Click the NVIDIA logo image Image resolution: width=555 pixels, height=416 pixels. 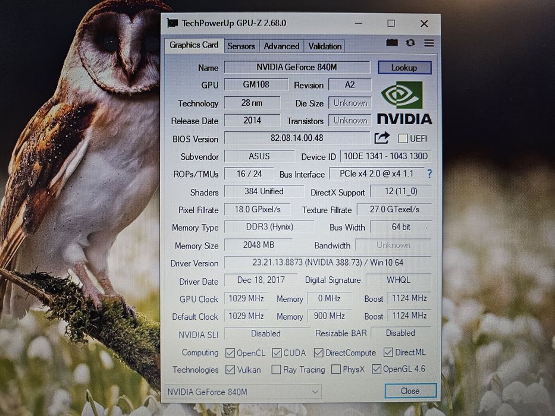pyautogui.click(x=405, y=103)
